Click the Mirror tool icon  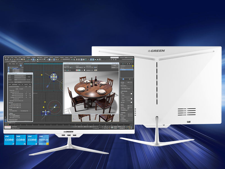(x=72, y=59)
